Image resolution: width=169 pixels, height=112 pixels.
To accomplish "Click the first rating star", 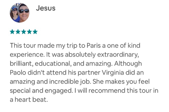I will click(x=12, y=32).
